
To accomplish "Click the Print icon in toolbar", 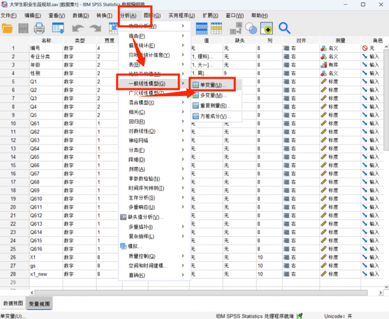I will coord(39,28).
